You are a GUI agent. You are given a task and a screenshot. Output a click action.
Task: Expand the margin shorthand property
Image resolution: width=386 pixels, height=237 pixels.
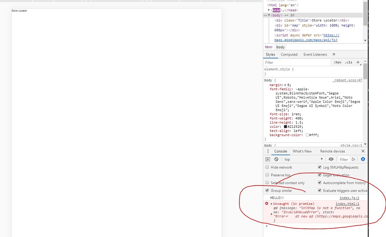click(285, 85)
